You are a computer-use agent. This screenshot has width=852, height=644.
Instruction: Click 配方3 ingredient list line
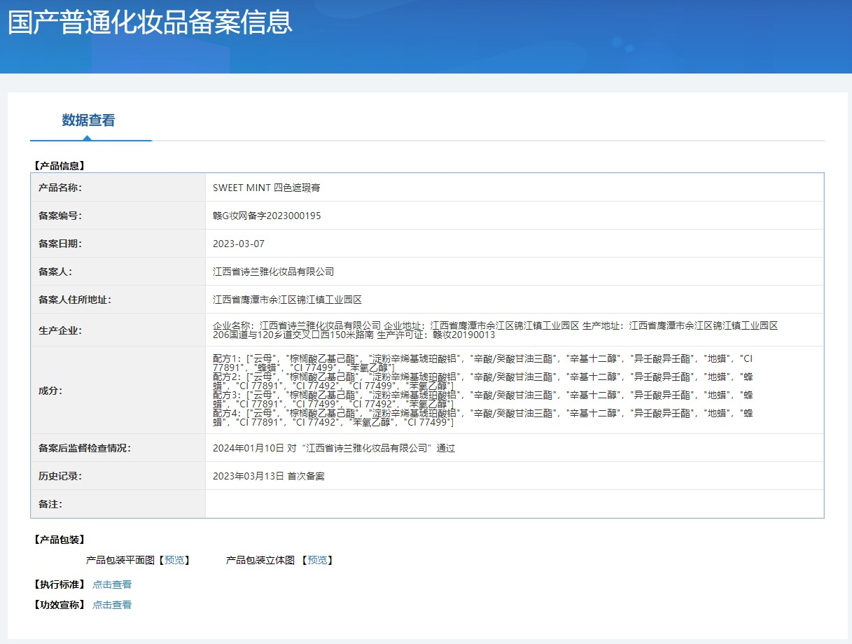483,400
